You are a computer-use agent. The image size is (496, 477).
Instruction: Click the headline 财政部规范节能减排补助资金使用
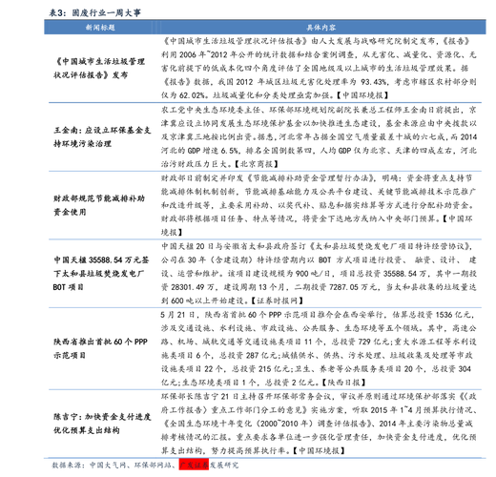click(99, 205)
